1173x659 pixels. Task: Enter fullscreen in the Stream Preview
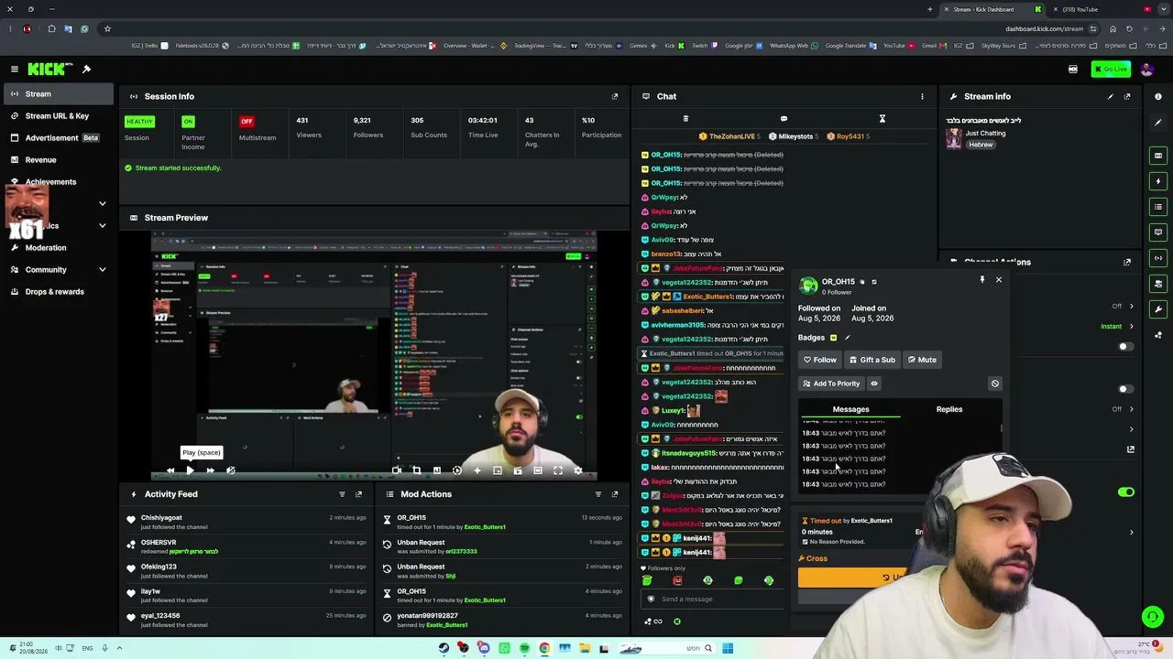[x=557, y=470]
